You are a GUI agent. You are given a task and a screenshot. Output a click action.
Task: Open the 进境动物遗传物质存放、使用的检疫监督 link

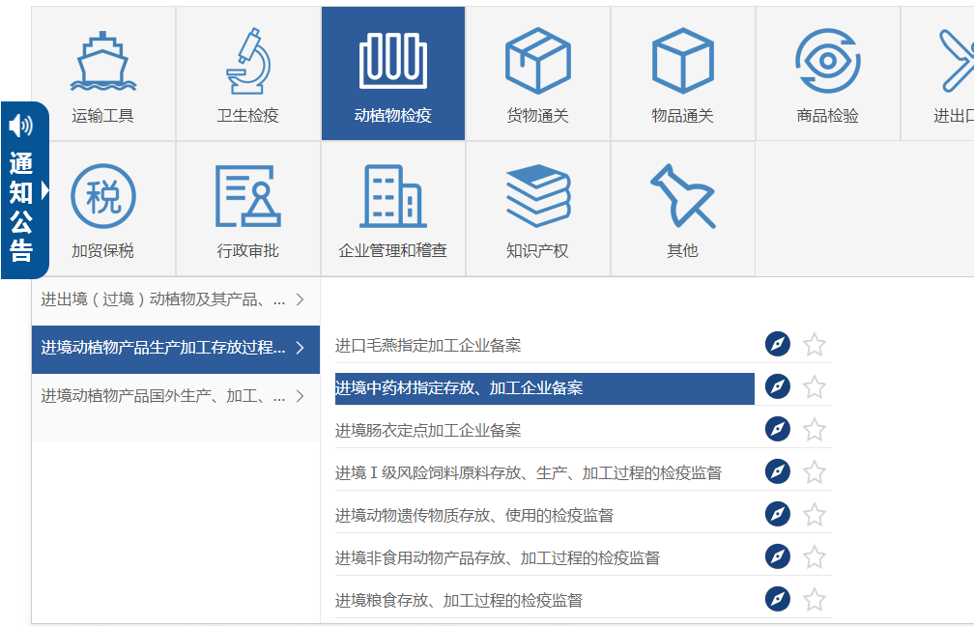point(473,516)
